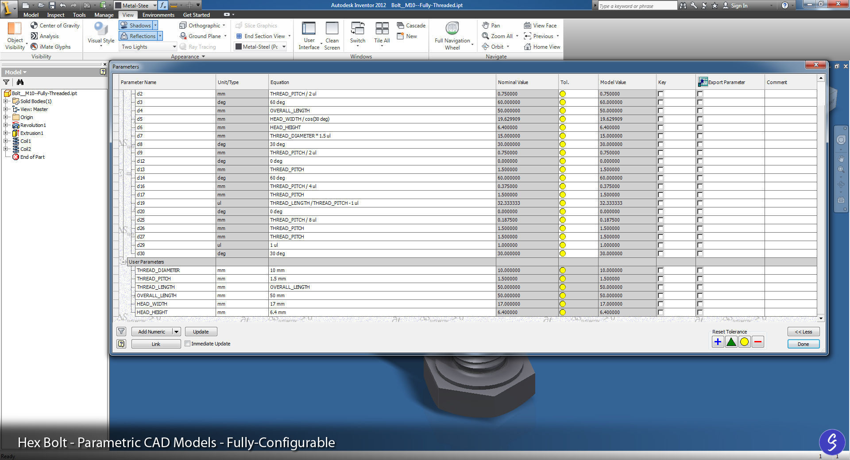Click the filter icon in Model browser

(x=6, y=82)
